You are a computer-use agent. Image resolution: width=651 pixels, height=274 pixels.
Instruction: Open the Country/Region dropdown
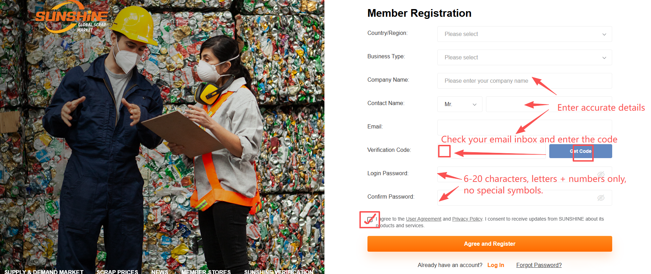[524, 34]
